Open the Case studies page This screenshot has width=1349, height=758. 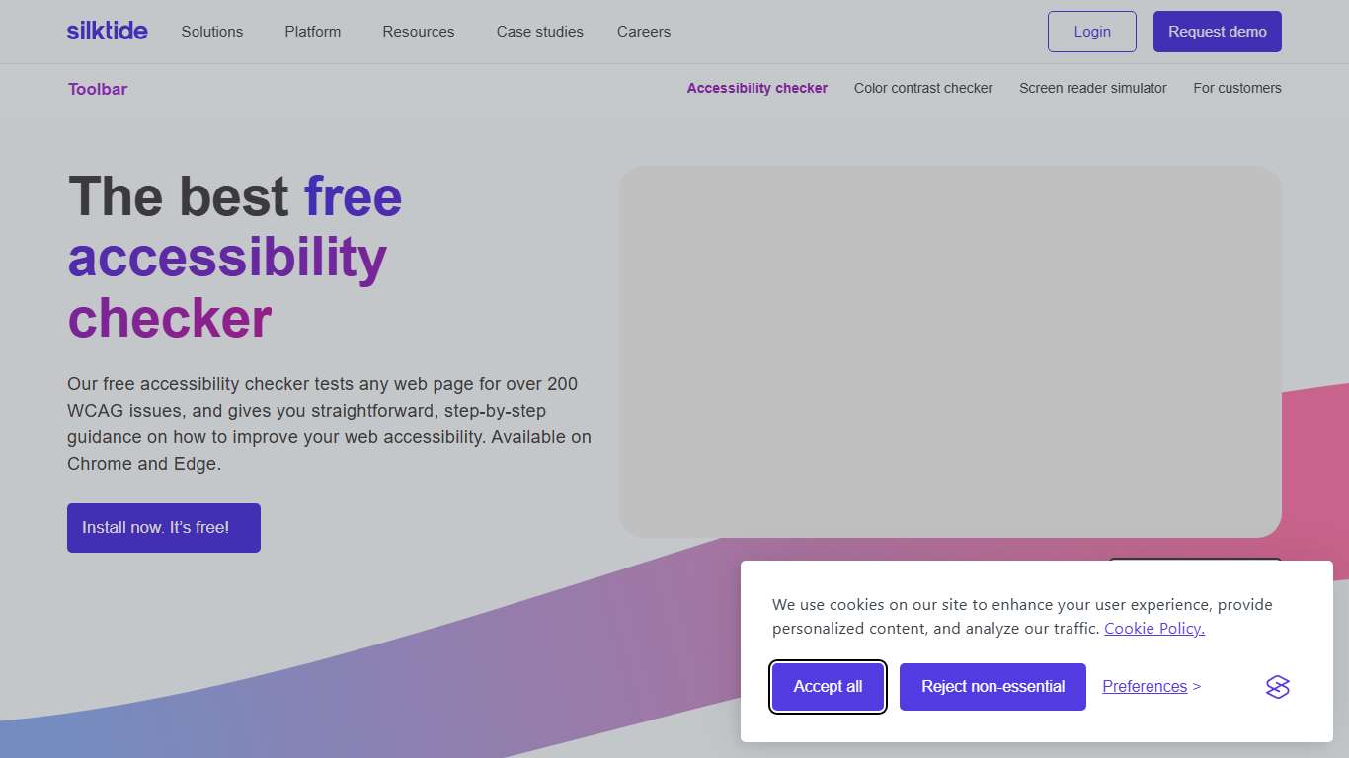tap(539, 31)
